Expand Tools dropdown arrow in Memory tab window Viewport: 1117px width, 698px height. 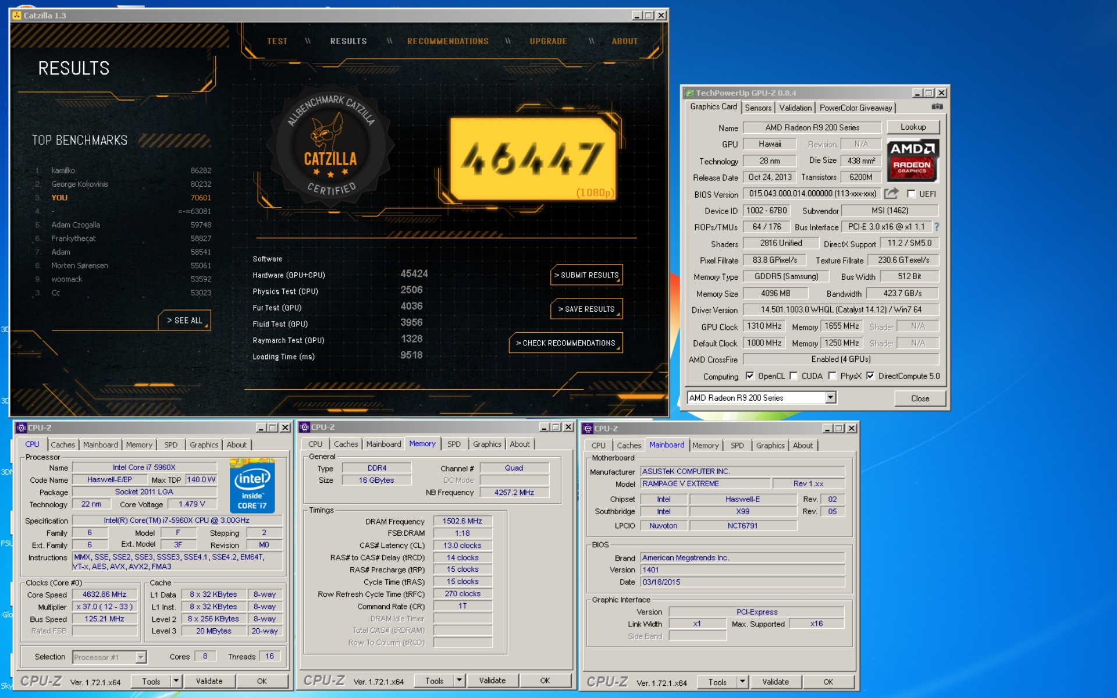[459, 680]
